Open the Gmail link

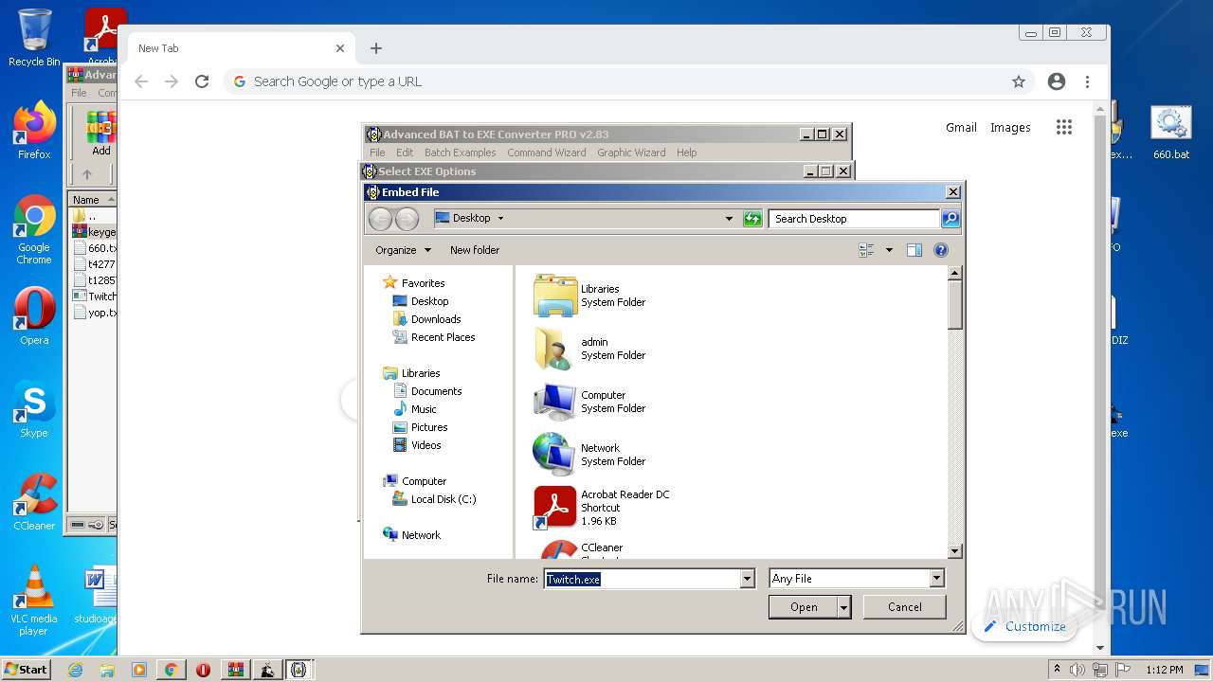click(961, 127)
